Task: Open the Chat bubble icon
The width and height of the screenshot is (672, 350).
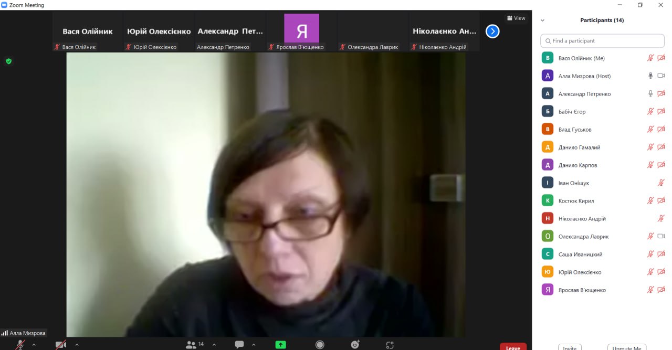Action: (239, 345)
